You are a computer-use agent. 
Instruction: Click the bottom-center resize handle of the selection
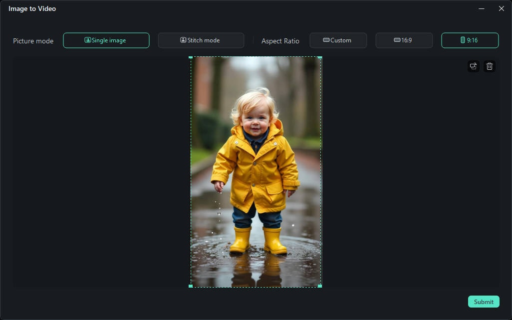pyautogui.click(x=256, y=286)
